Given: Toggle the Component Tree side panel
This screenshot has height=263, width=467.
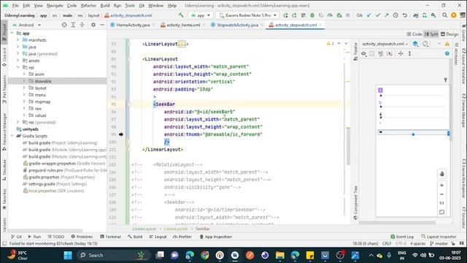Looking at the screenshot, I should pos(355,203).
